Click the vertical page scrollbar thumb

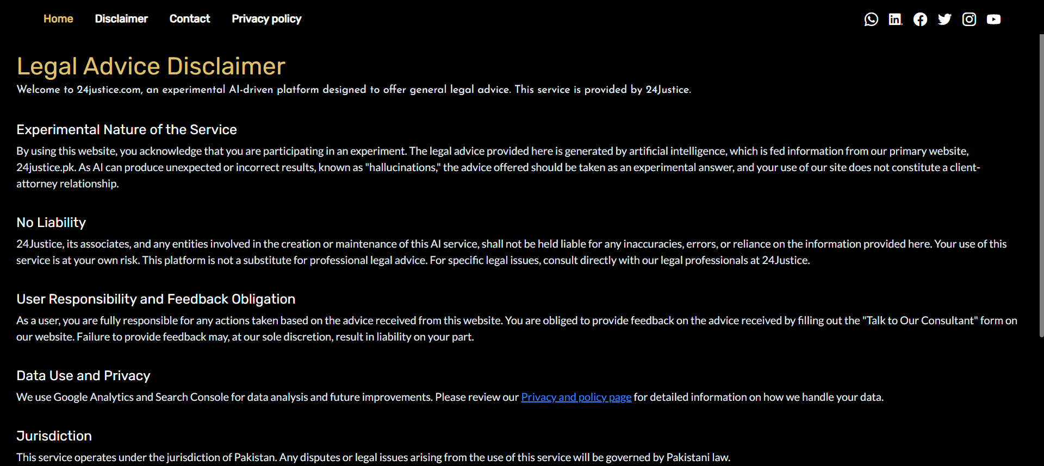pos(1041,186)
